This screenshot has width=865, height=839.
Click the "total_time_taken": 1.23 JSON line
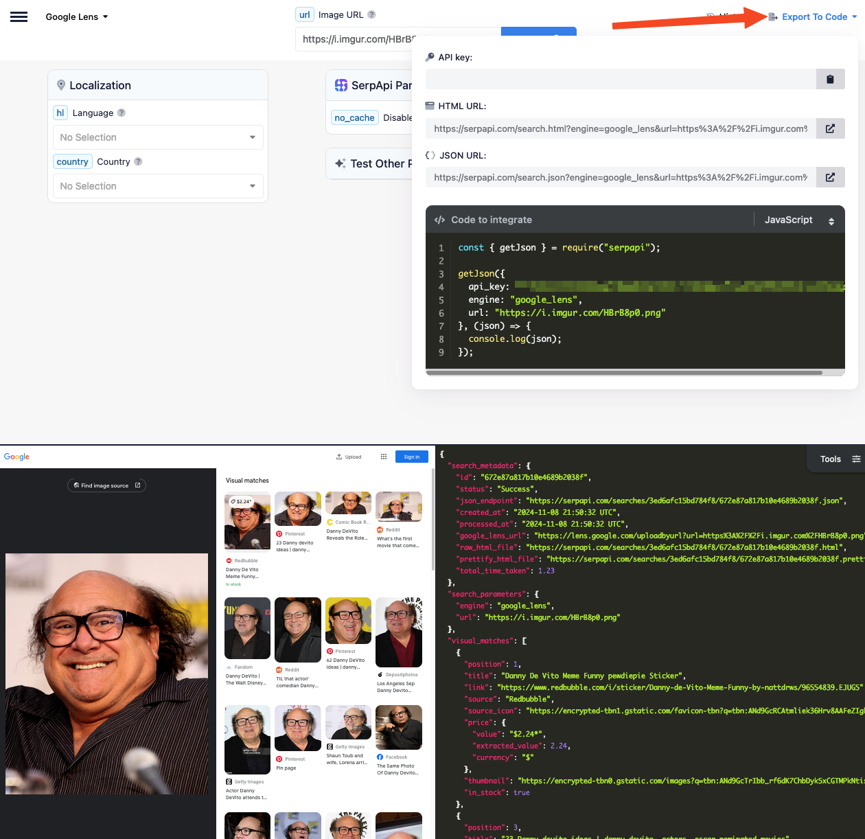[507, 571]
